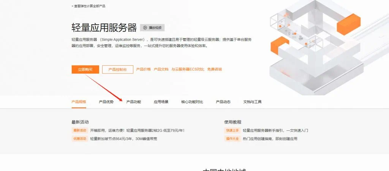The height and width of the screenshot is (171, 389).
Task: Open the 产品价格 link
Action: tap(143, 69)
